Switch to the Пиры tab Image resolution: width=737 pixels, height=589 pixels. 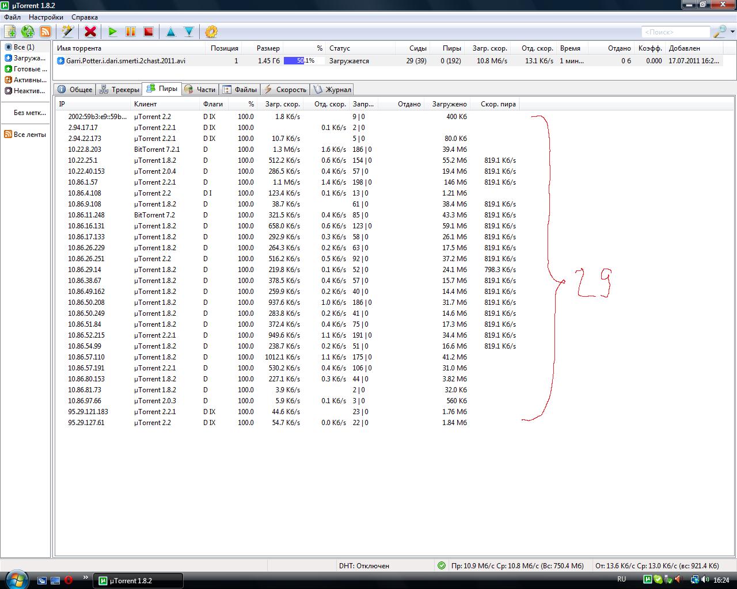click(x=162, y=89)
